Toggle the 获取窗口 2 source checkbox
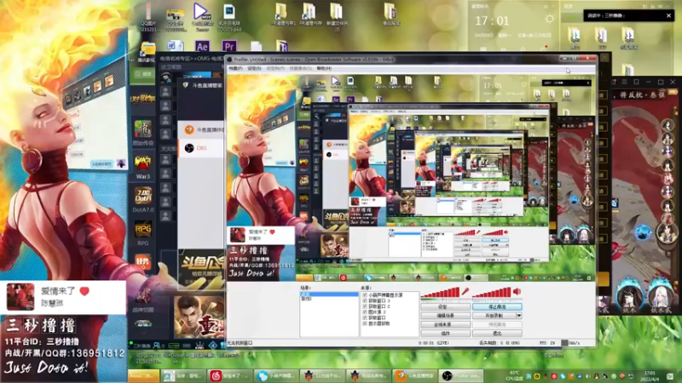 [x=365, y=306]
